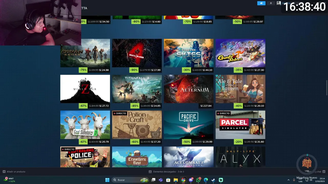Click the DIRECTO badge on Parcel Simulator
Image resolution: width=328 pixels, height=184 pixels.
coord(223,113)
